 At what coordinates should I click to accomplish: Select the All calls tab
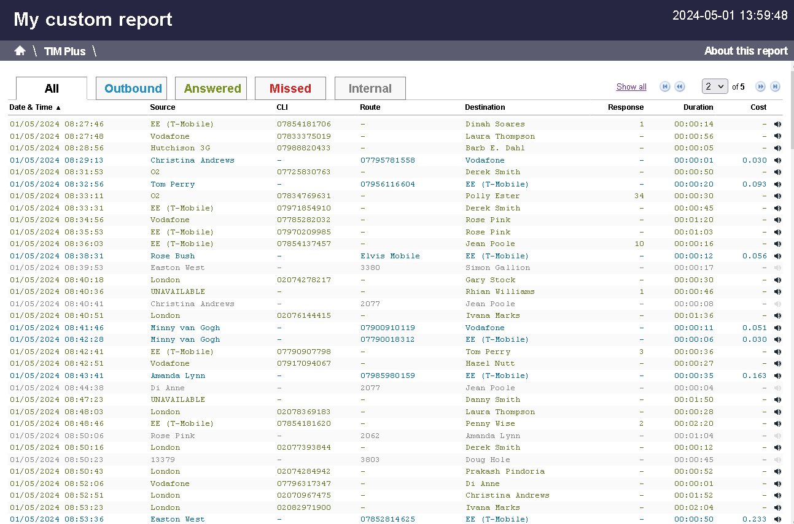click(51, 88)
